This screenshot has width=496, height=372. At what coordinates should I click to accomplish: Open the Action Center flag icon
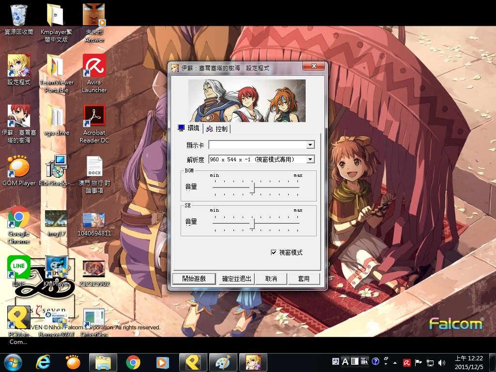click(x=418, y=362)
